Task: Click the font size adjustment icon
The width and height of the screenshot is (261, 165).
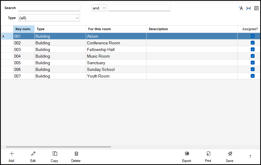Action: coord(241,8)
